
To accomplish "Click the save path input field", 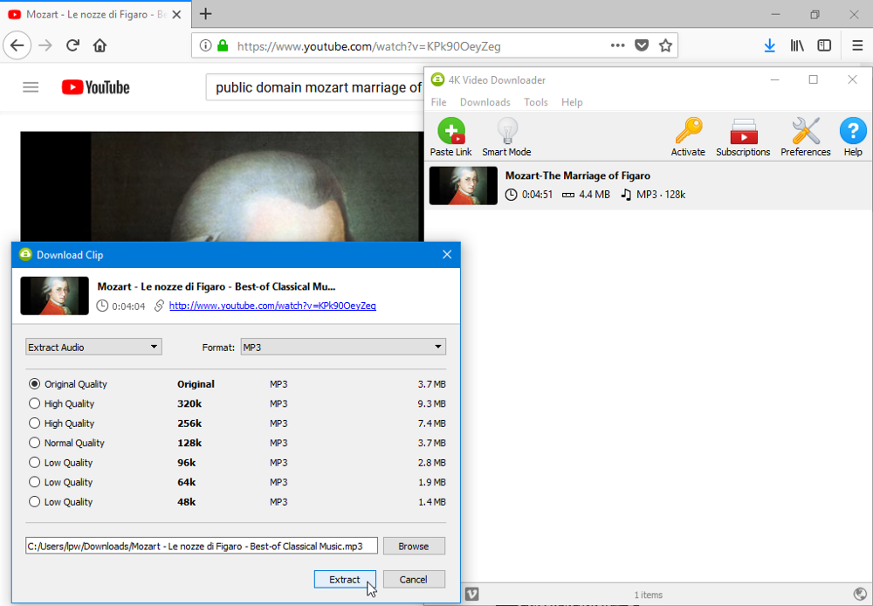I will tap(202, 546).
